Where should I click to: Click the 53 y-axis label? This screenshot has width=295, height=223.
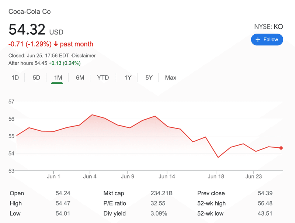[11, 171]
